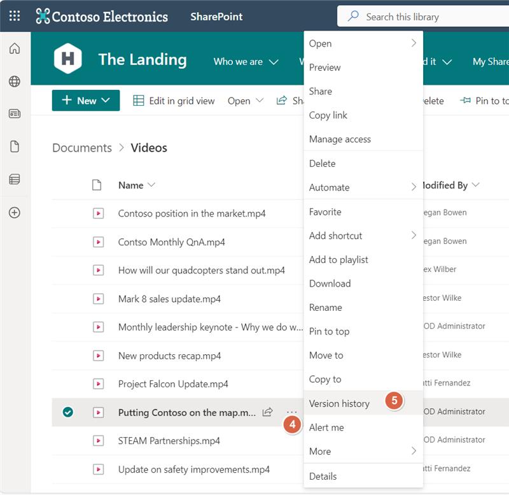Screen dimensions: 509x495
Task: Click video icon for Update on safety improvements
Action: (98, 470)
